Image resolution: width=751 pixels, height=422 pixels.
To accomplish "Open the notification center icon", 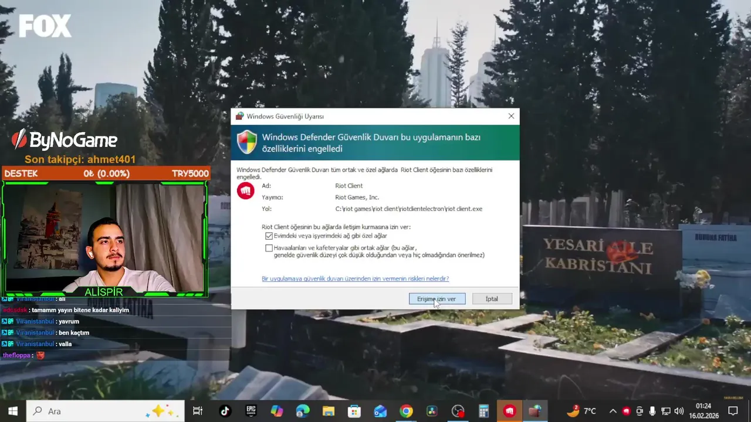I will (x=733, y=411).
